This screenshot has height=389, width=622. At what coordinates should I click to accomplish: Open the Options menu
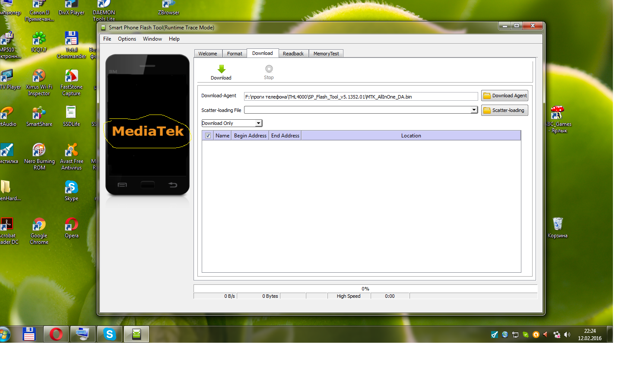127,39
